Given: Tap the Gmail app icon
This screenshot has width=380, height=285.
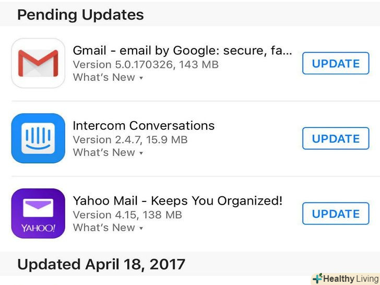Looking at the screenshot, I should click(x=38, y=63).
